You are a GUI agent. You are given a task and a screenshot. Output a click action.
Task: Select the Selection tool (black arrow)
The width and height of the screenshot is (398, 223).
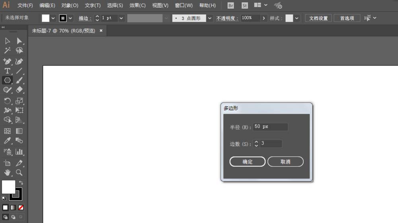coord(7,41)
